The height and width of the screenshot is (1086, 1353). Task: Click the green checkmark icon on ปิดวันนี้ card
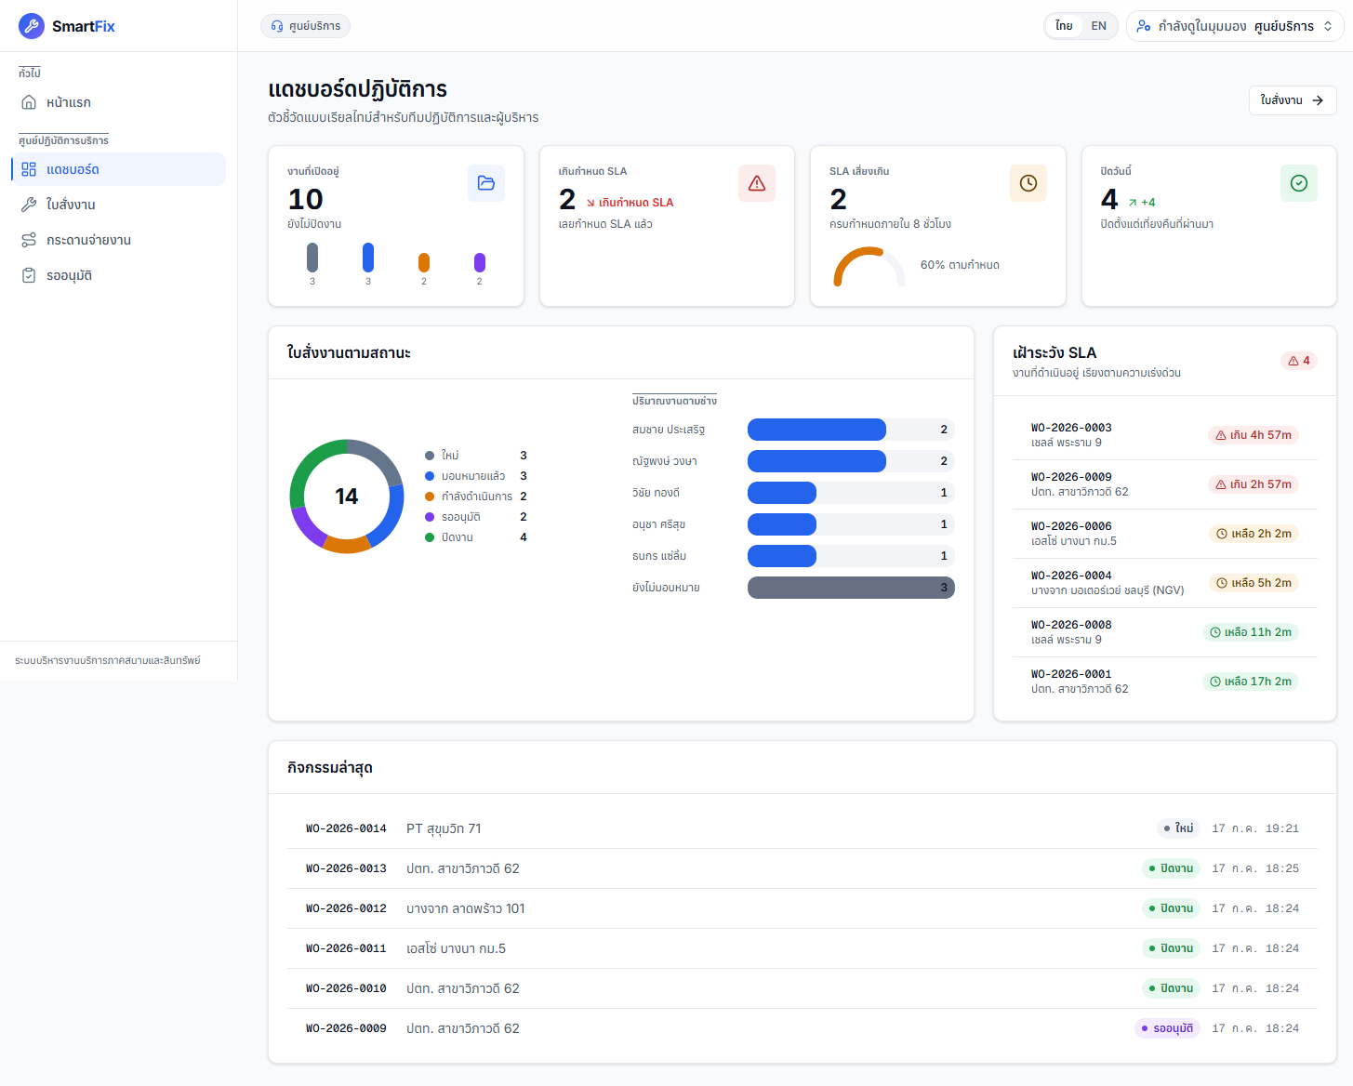[1299, 183]
